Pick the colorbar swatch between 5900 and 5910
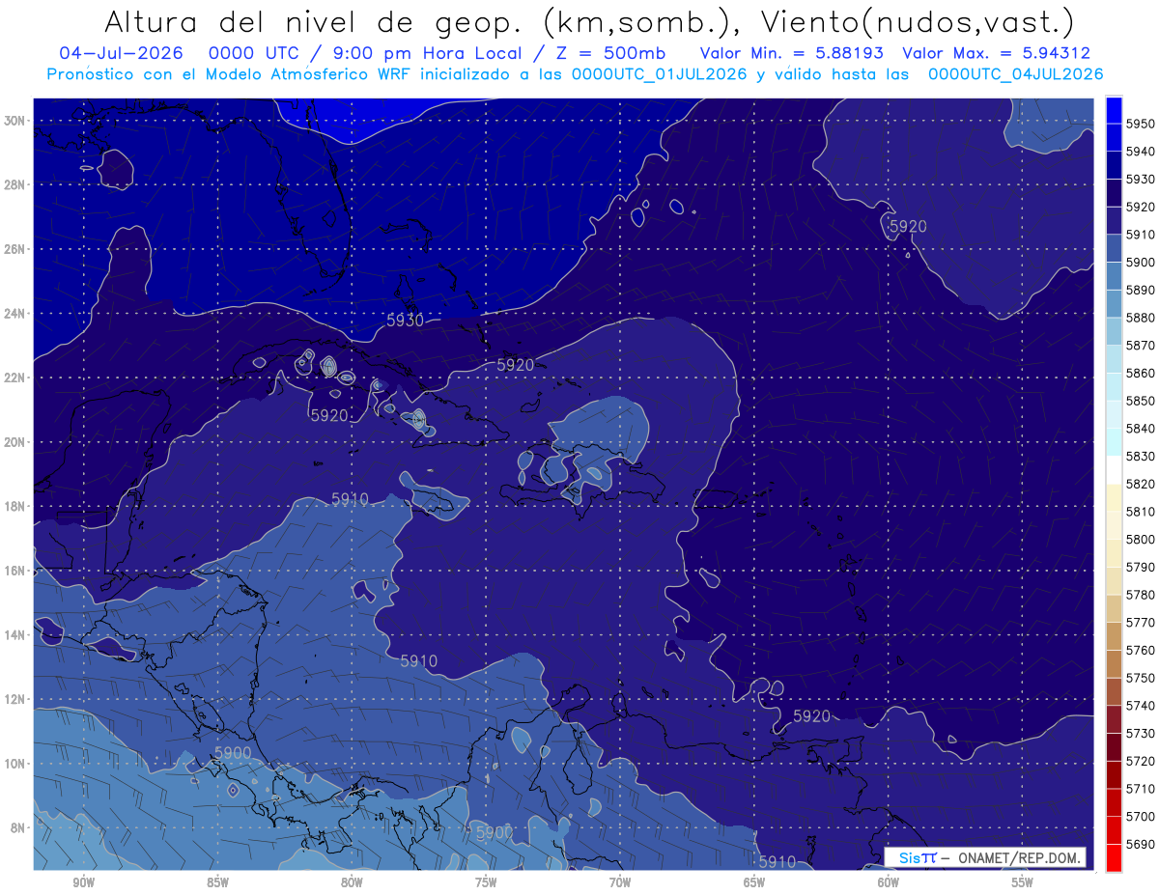Image resolution: width=1159 pixels, height=895 pixels. point(1114,248)
